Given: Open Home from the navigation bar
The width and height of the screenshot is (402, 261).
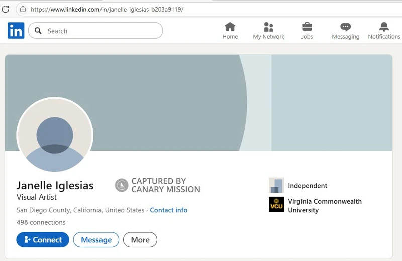Looking at the screenshot, I should [x=230, y=31].
